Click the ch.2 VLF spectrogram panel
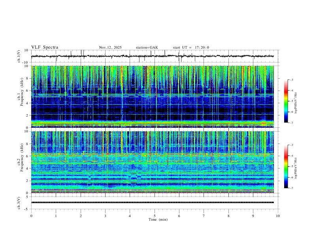Viewport: 313px width, 242px height. 153,162
